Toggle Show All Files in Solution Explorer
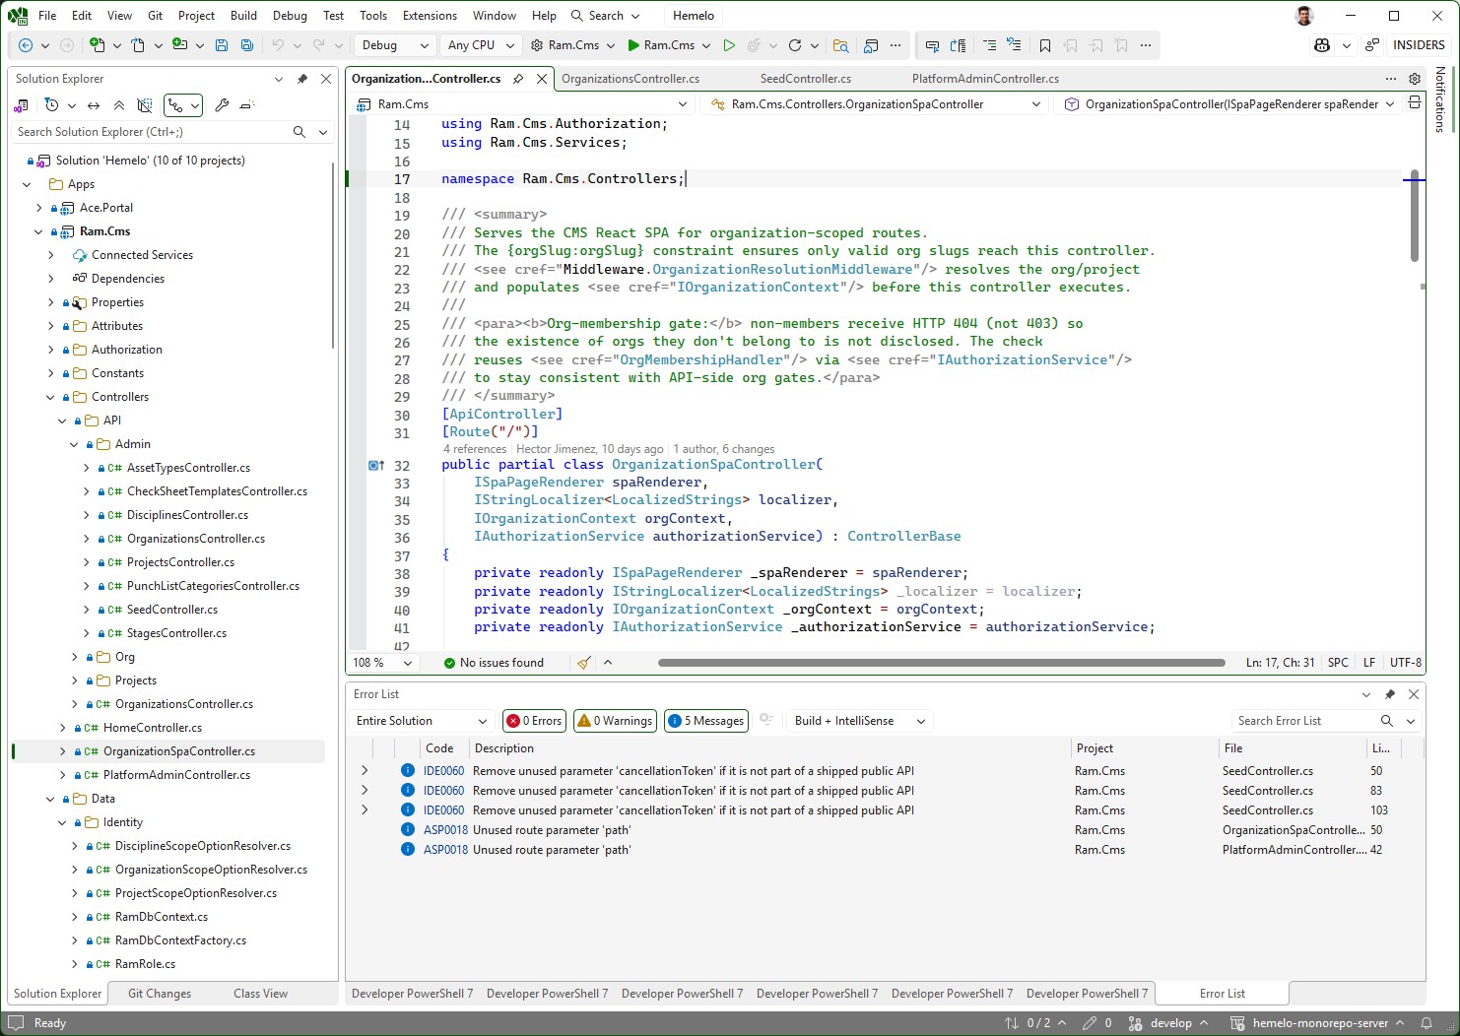 pyautogui.click(x=145, y=105)
